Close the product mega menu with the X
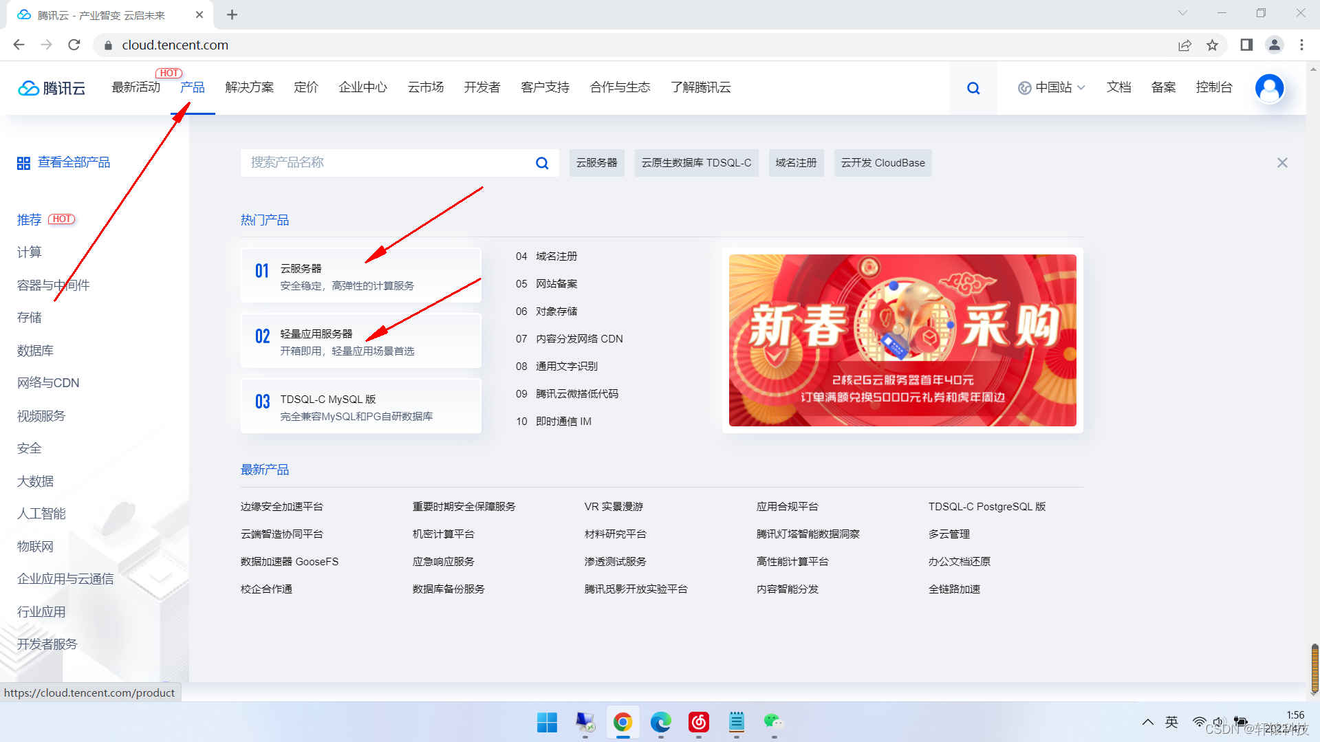 [1281, 162]
